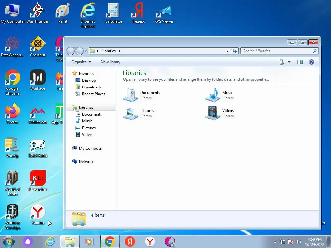Click the Back navigation button
Screen dimensions: 331x248
tap(71, 51)
